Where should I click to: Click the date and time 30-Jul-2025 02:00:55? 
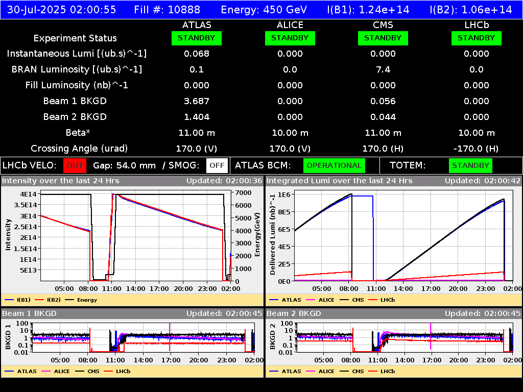(x=62, y=10)
